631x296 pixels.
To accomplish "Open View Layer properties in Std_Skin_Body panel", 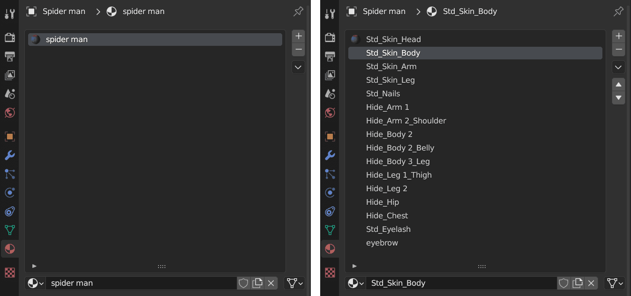I will click(x=330, y=75).
